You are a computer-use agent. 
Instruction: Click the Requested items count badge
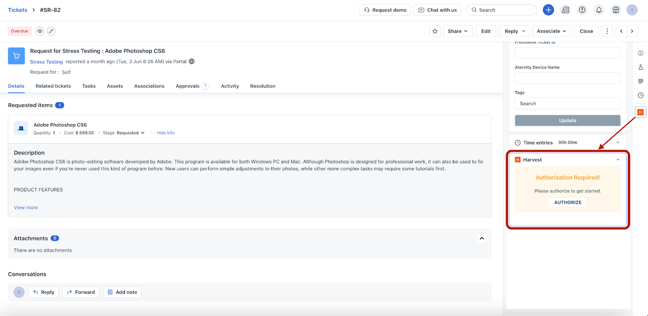click(60, 105)
